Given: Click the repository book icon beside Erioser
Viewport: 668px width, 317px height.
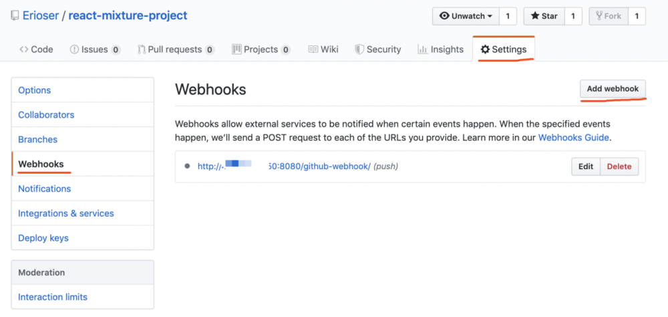Looking at the screenshot, I should 15,15.
